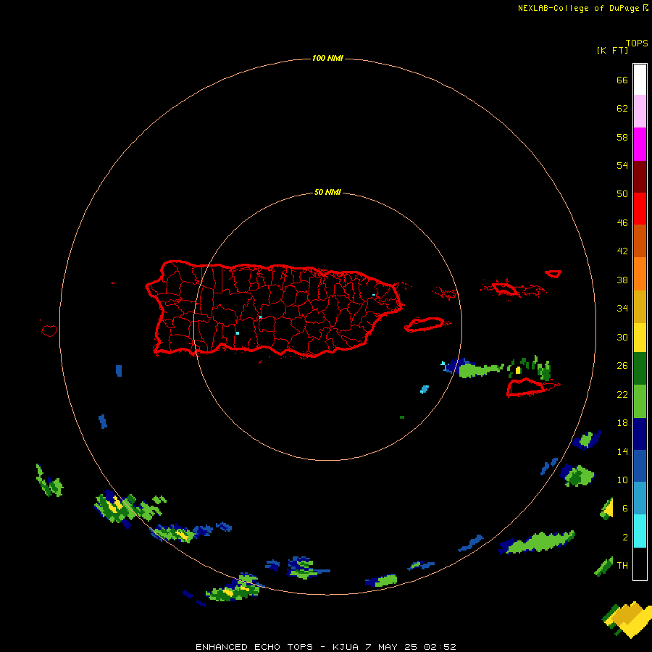Click the light pink legend swatch

tap(640, 111)
